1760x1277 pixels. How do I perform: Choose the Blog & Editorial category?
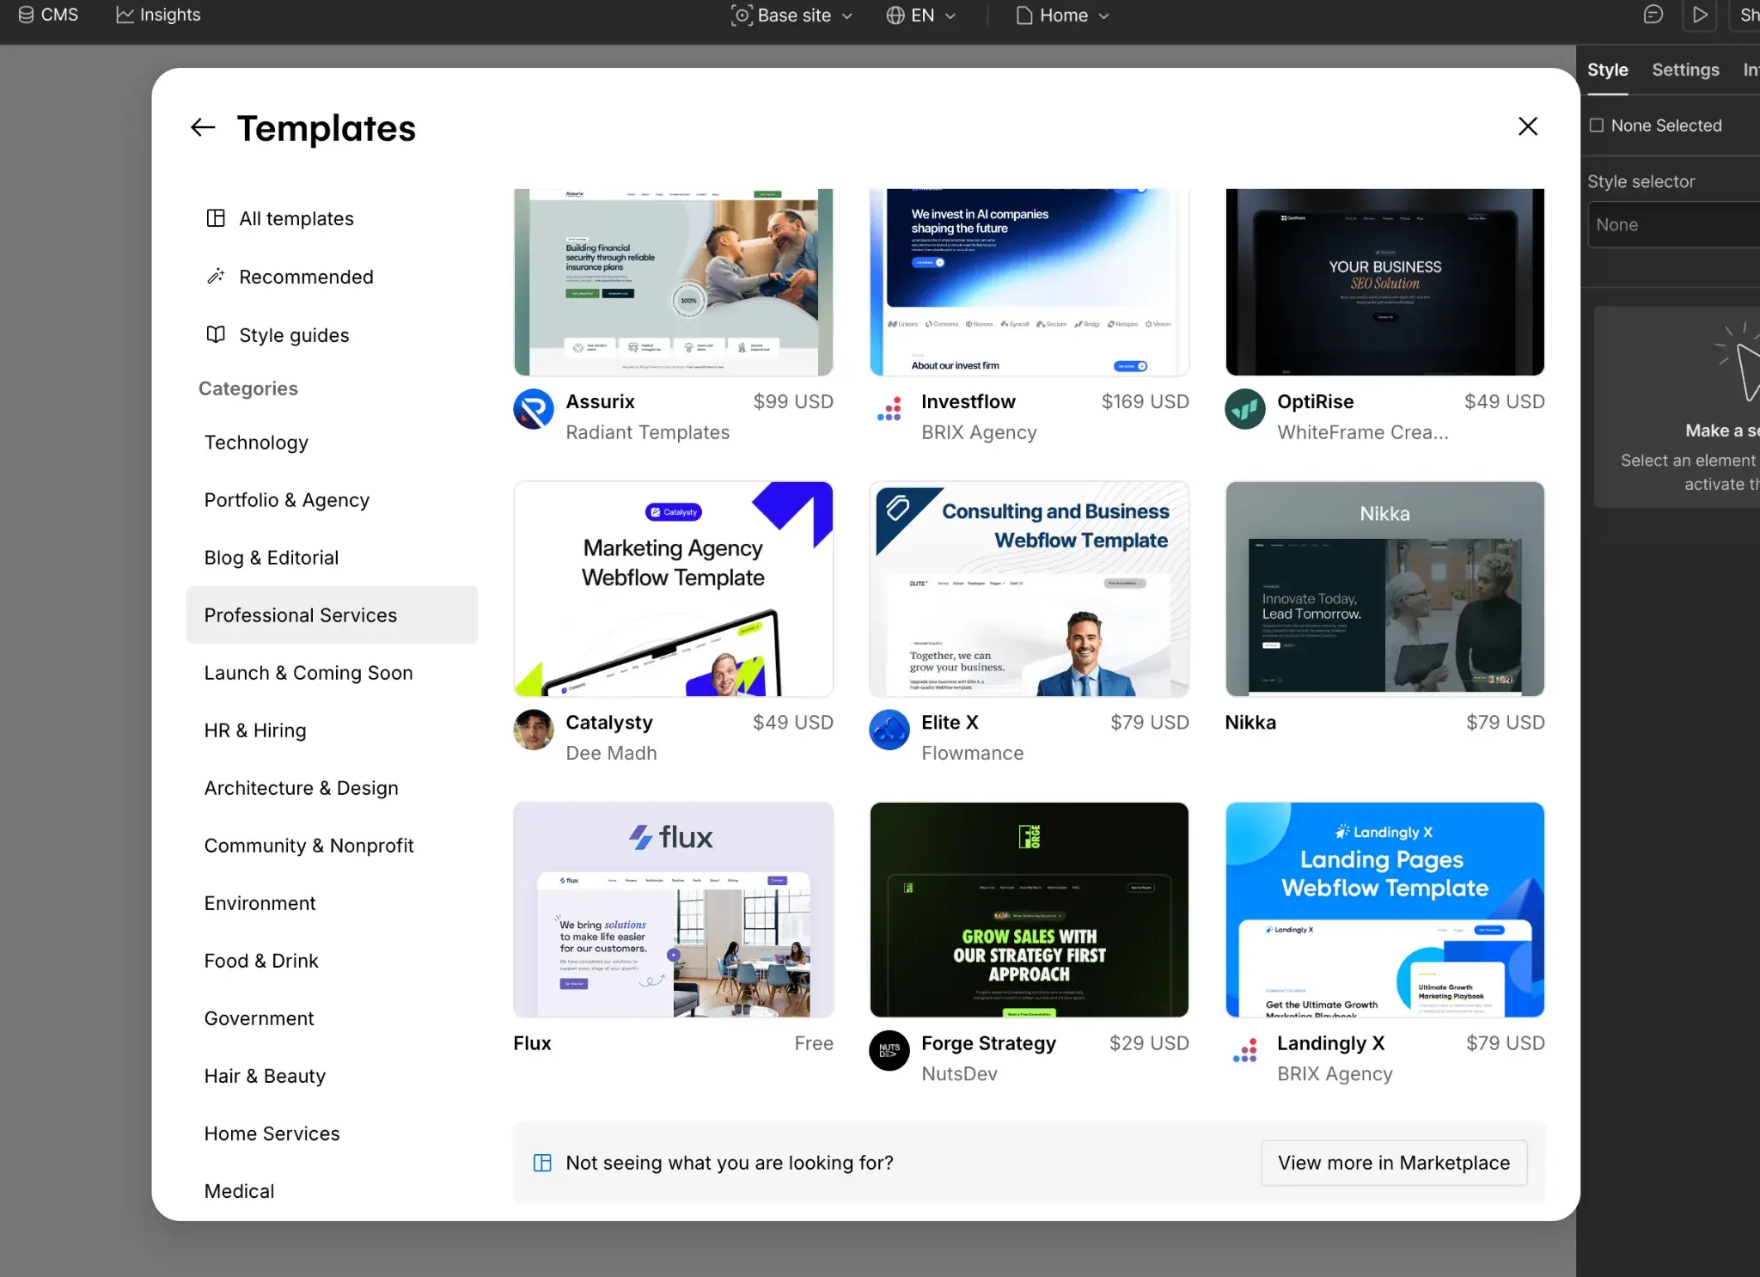tap(332, 558)
